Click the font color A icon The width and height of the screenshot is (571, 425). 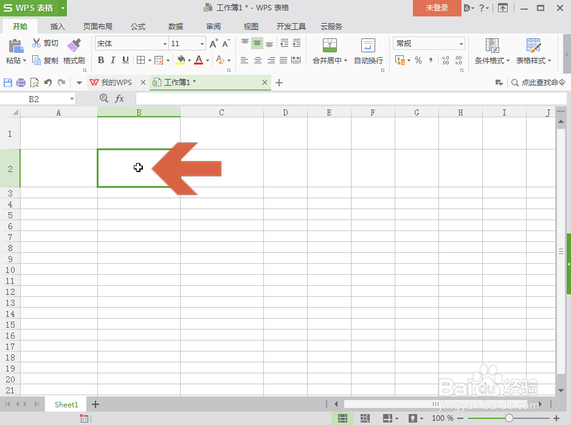pos(198,60)
